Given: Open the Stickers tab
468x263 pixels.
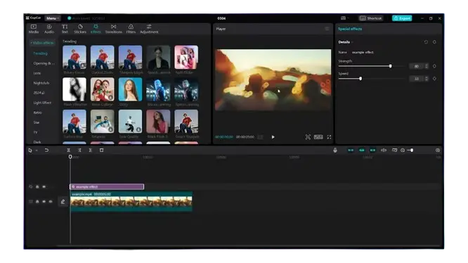Looking at the screenshot, I should (80, 29).
